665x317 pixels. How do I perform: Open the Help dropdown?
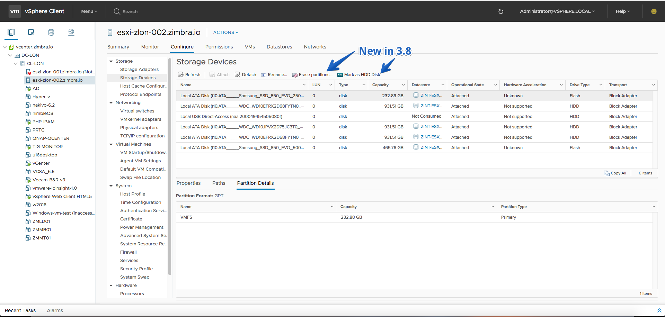pyautogui.click(x=623, y=11)
